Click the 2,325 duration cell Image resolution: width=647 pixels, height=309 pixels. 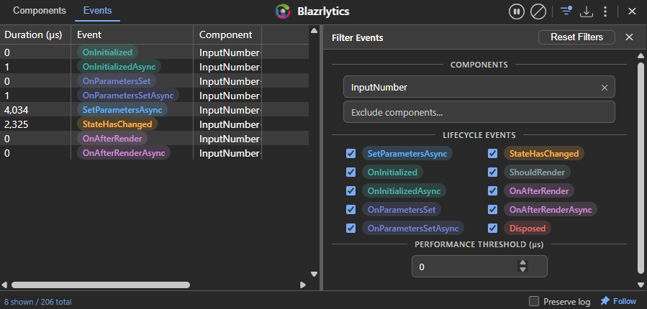coord(35,124)
